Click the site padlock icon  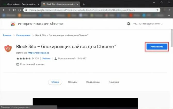coord(26,10)
